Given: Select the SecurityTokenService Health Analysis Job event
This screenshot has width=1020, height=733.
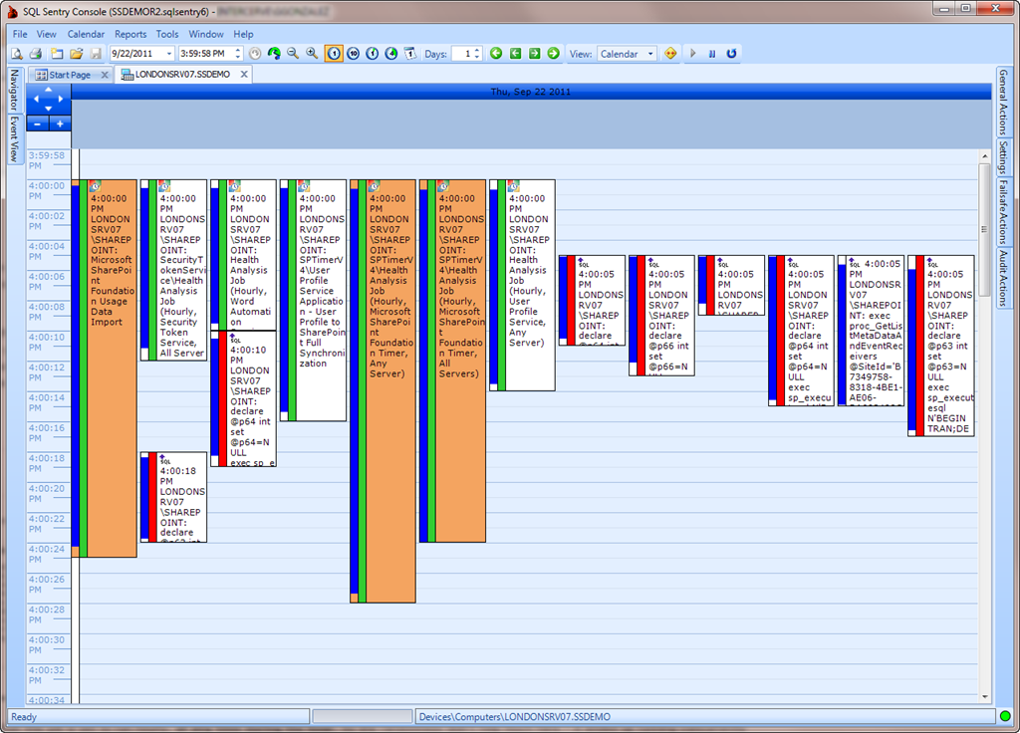Looking at the screenshot, I should pyautogui.click(x=173, y=270).
